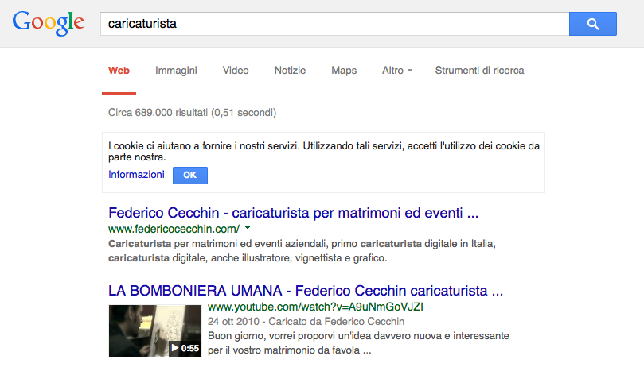Viewport: 644px width, 371px height.
Task: Open the cookie Informazioni link
Action: (x=136, y=175)
